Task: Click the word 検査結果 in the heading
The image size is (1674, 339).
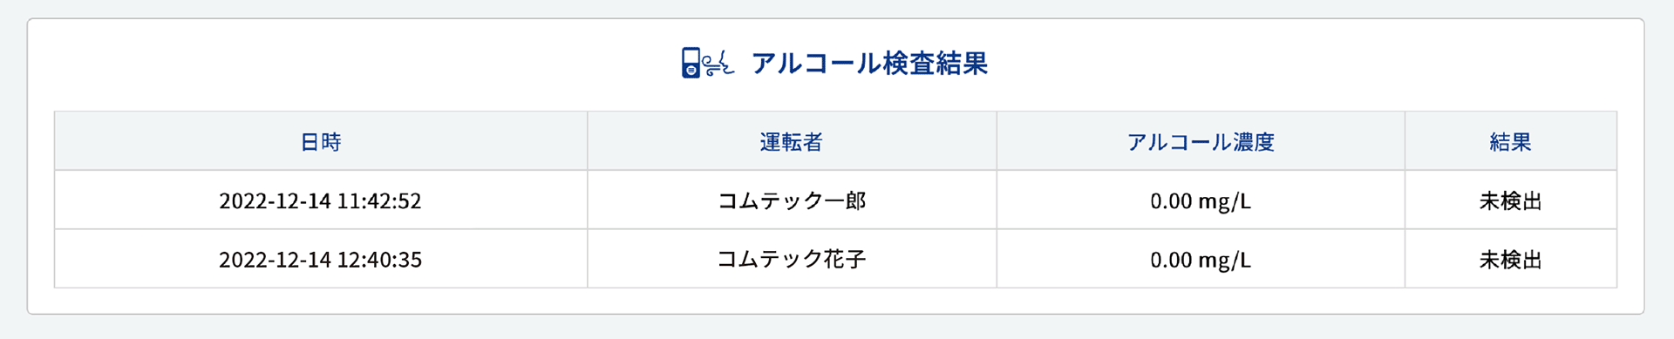Action: (936, 64)
